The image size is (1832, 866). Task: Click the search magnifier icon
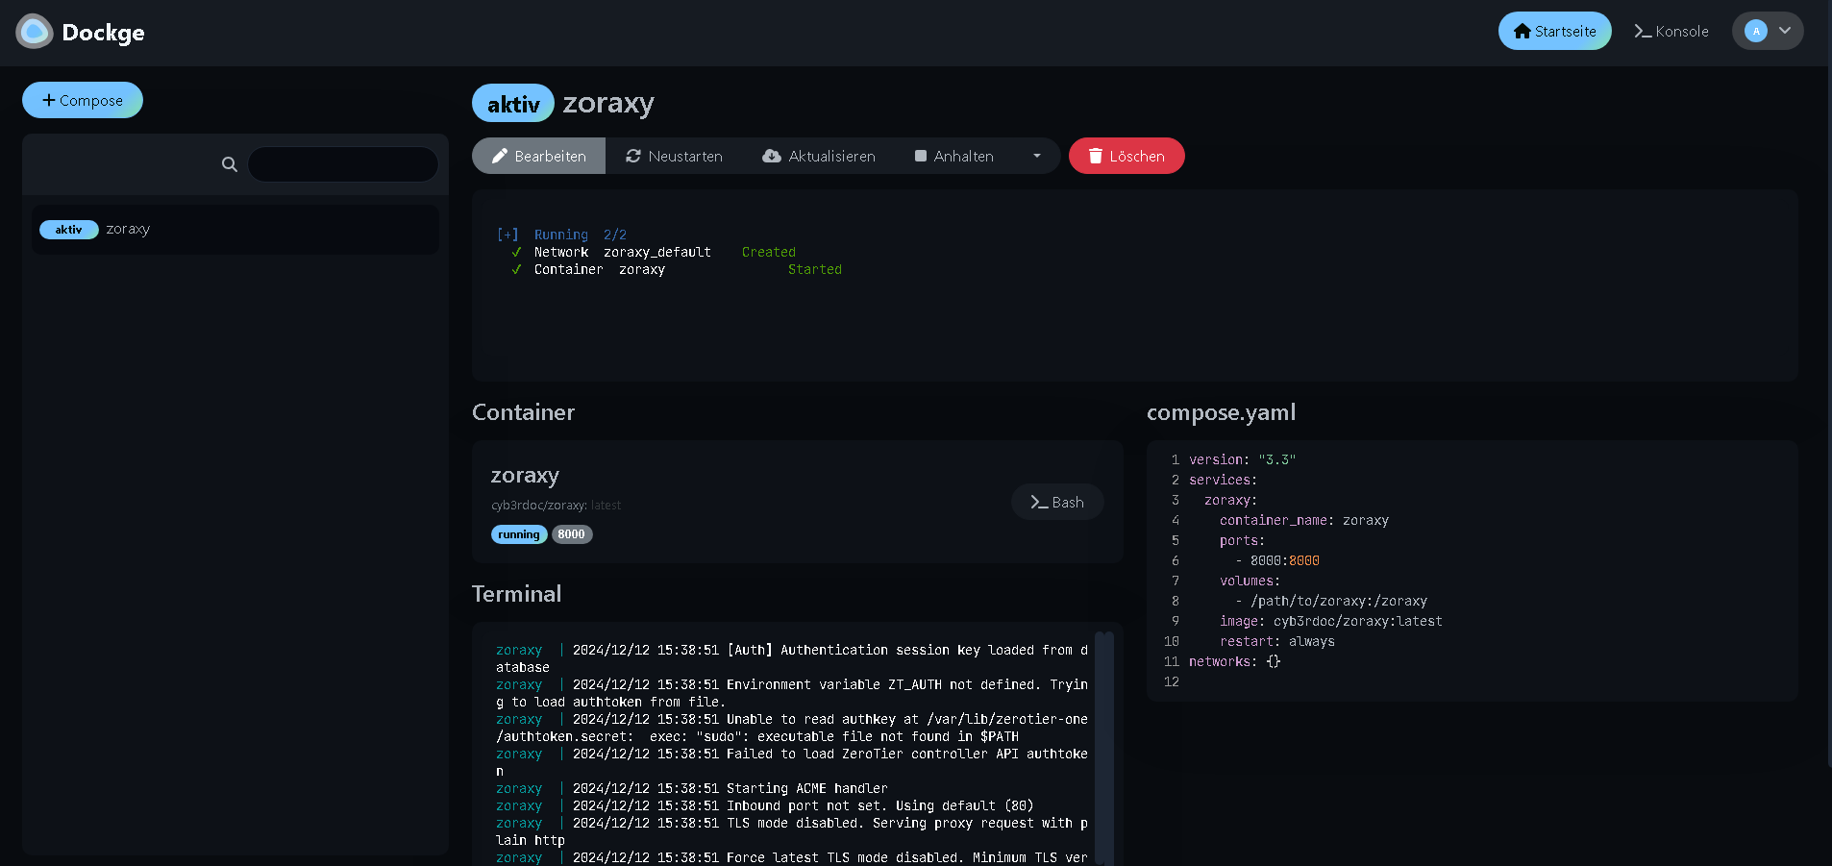point(229,164)
